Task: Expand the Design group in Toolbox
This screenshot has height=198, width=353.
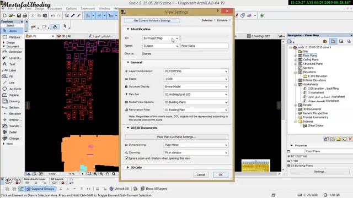Action: click(4, 42)
